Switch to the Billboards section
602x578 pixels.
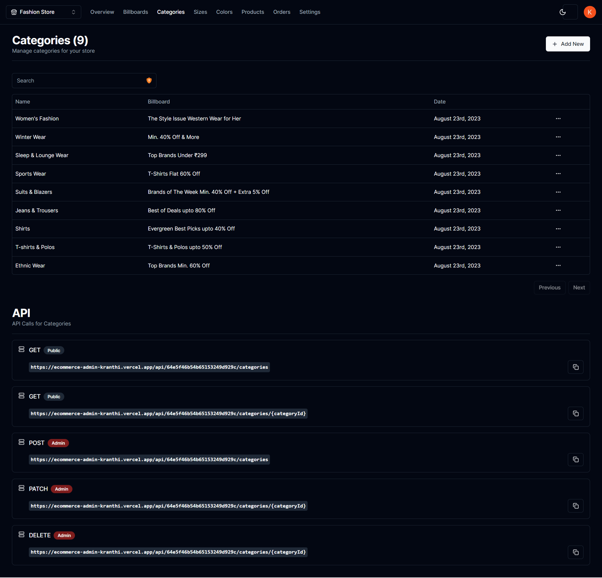[x=135, y=12]
